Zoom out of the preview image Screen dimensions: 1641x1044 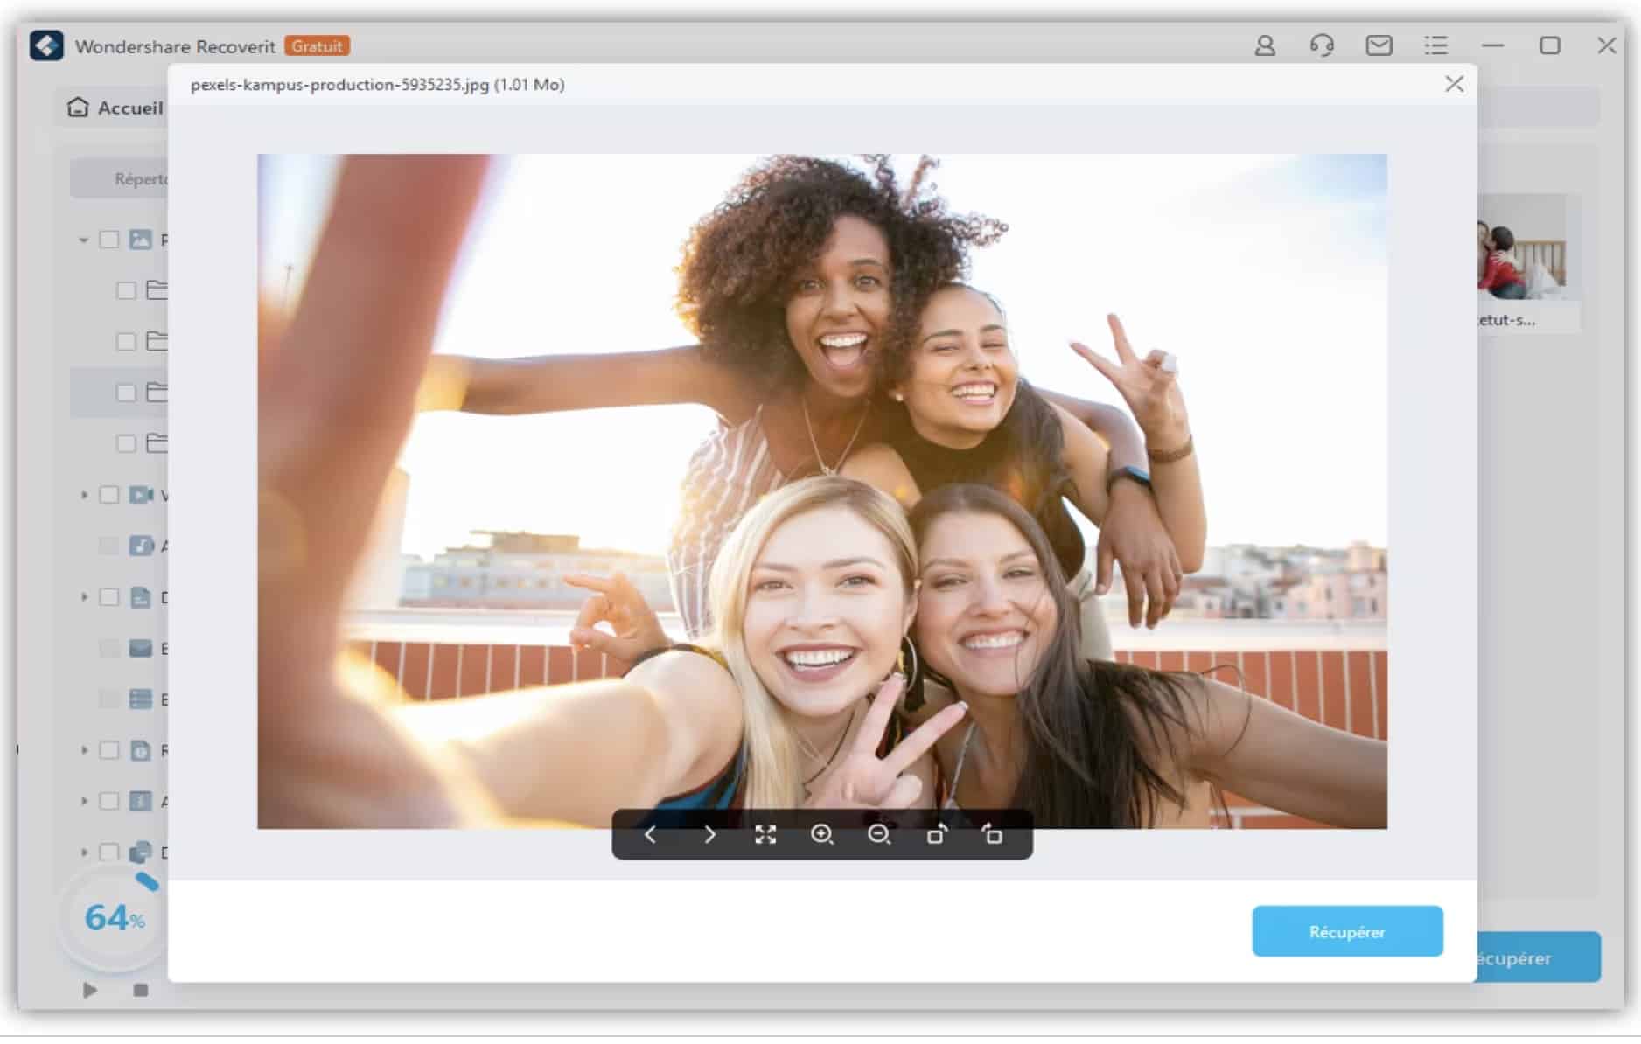click(878, 835)
